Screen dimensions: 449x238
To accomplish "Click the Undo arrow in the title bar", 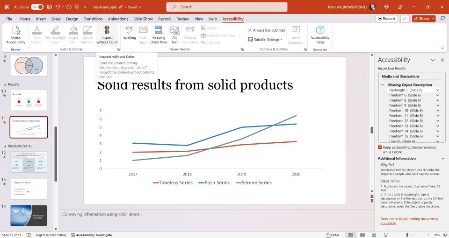I will [x=58, y=7].
